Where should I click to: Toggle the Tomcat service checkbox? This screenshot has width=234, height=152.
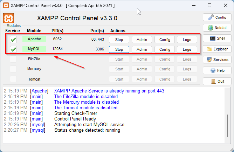(x=13, y=79)
